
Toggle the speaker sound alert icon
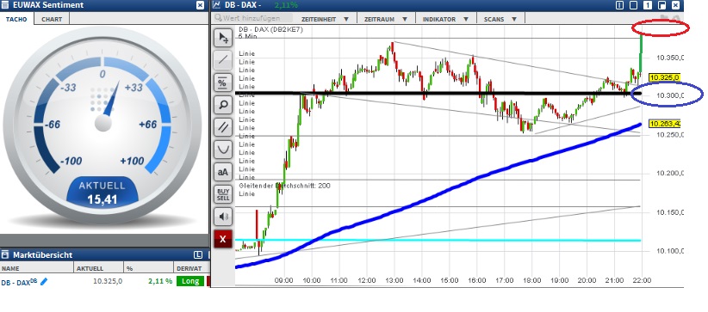click(223, 217)
